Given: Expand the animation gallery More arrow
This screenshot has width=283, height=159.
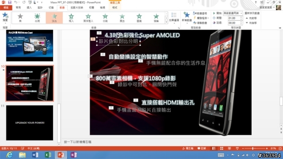Looking at the screenshot, I should (166, 22).
